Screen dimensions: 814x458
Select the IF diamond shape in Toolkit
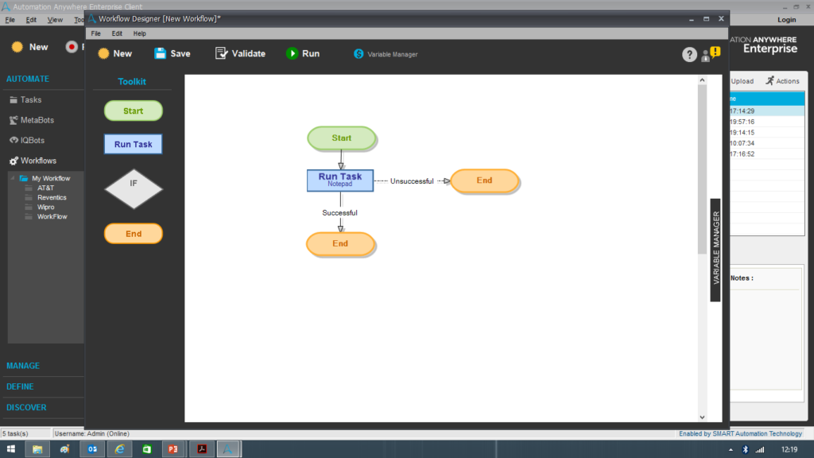[x=134, y=189]
